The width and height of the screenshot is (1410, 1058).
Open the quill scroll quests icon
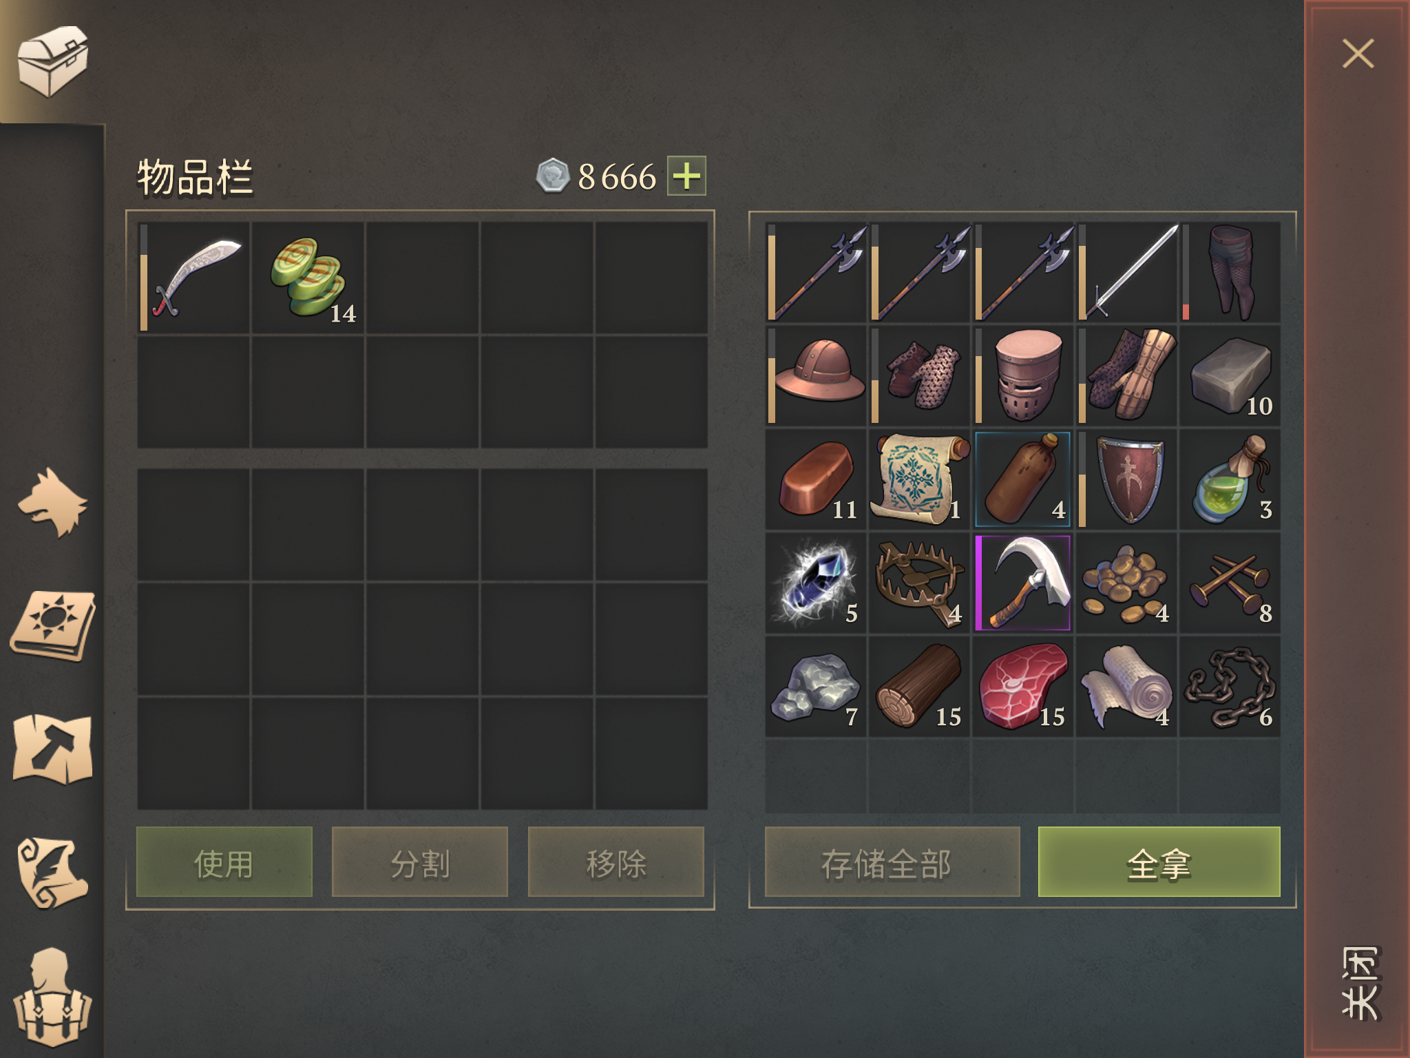tap(52, 873)
